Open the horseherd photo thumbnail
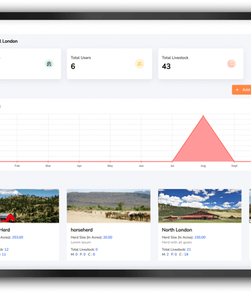The image size is (251, 293). pos(108,206)
